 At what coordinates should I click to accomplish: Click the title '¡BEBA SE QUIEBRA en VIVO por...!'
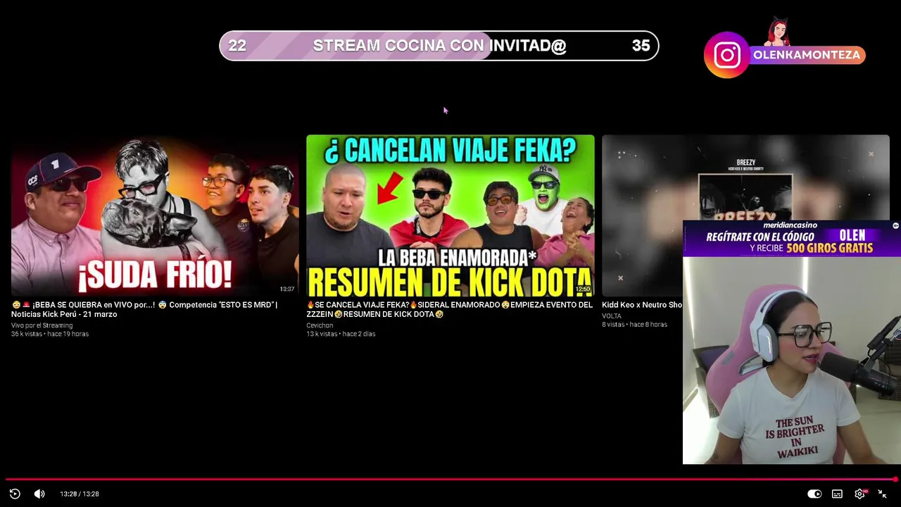[x=144, y=309]
